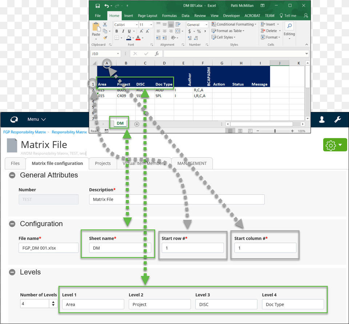Click the Percent Style icon

(199, 31)
